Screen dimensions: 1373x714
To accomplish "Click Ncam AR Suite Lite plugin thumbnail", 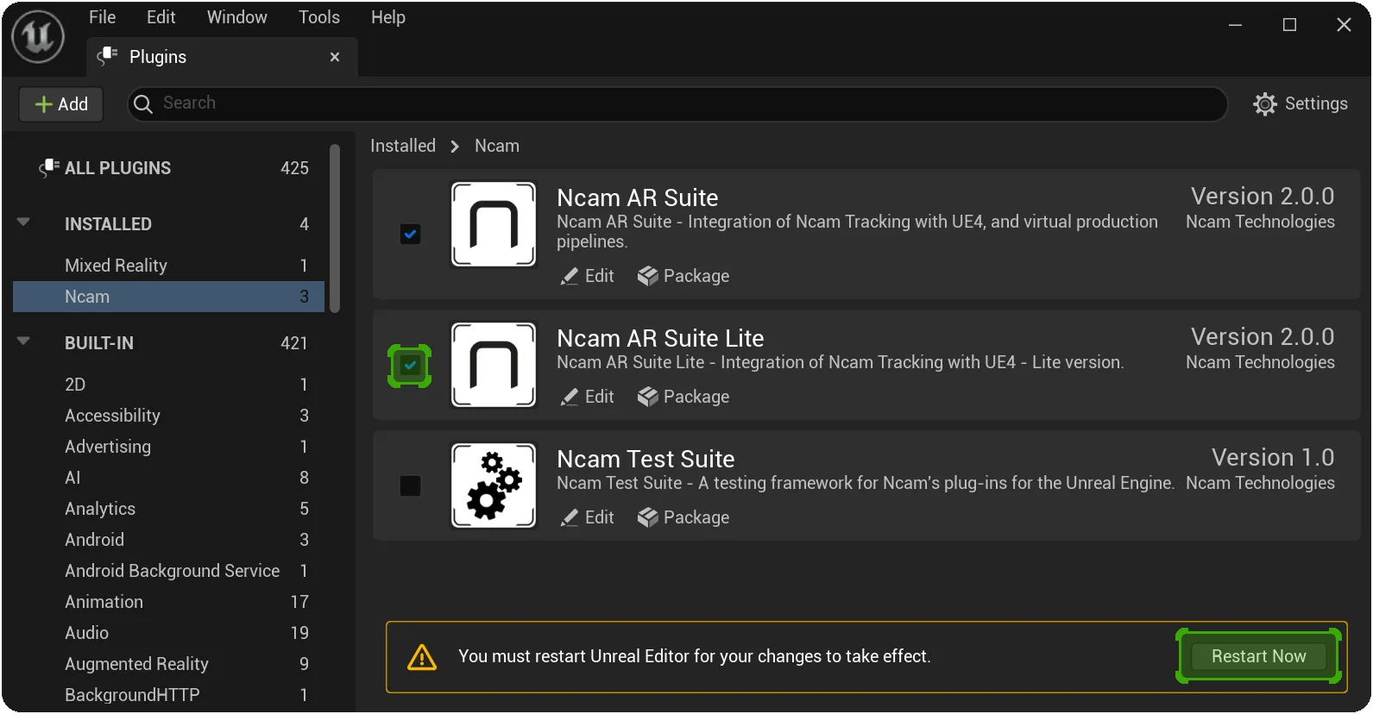I will click(x=494, y=365).
